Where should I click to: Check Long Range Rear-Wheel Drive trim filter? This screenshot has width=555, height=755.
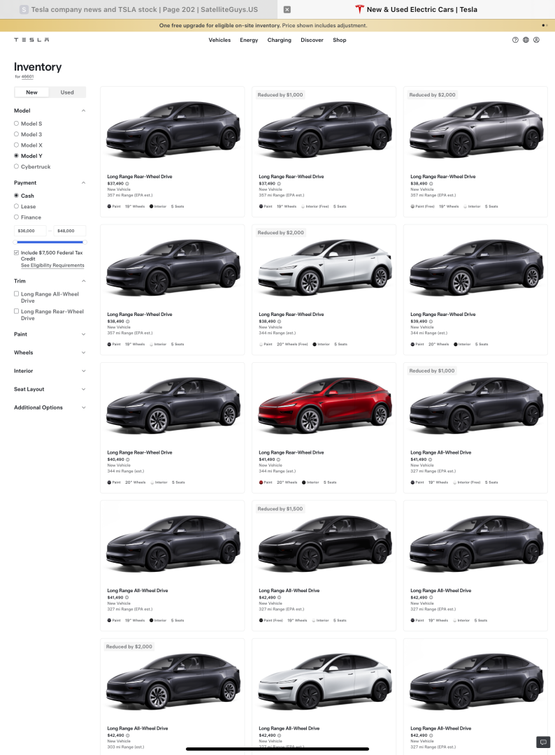click(16, 312)
